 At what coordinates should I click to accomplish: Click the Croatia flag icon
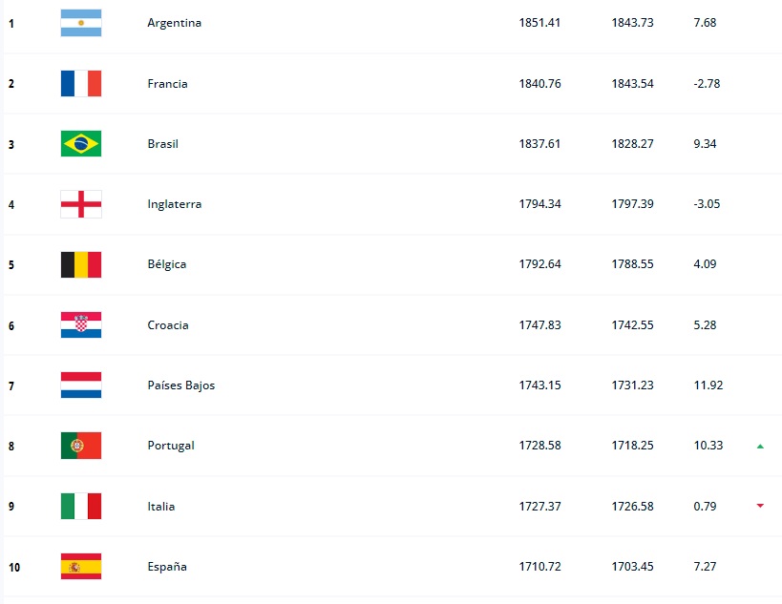click(x=81, y=325)
